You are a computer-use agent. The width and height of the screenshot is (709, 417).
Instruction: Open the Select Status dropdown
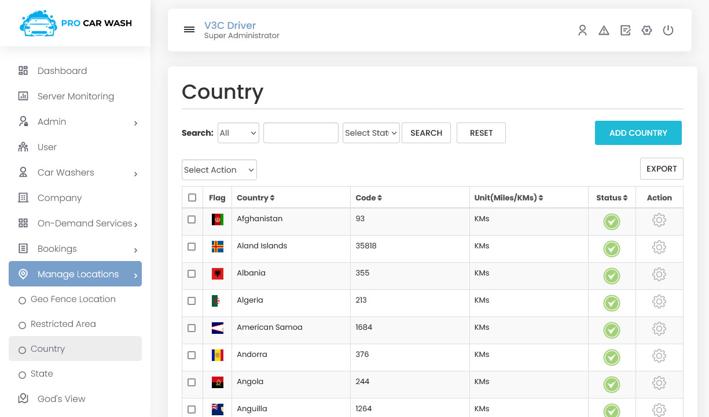coord(371,133)
